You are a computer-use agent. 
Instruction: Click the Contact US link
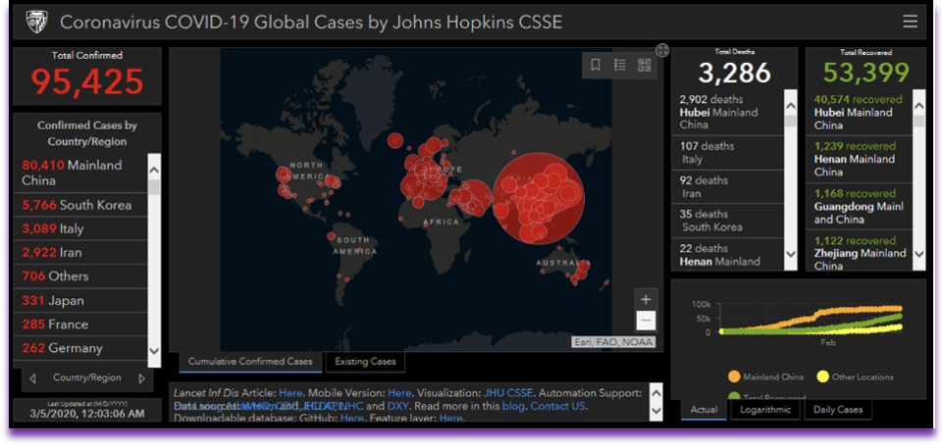click(558, 406)
